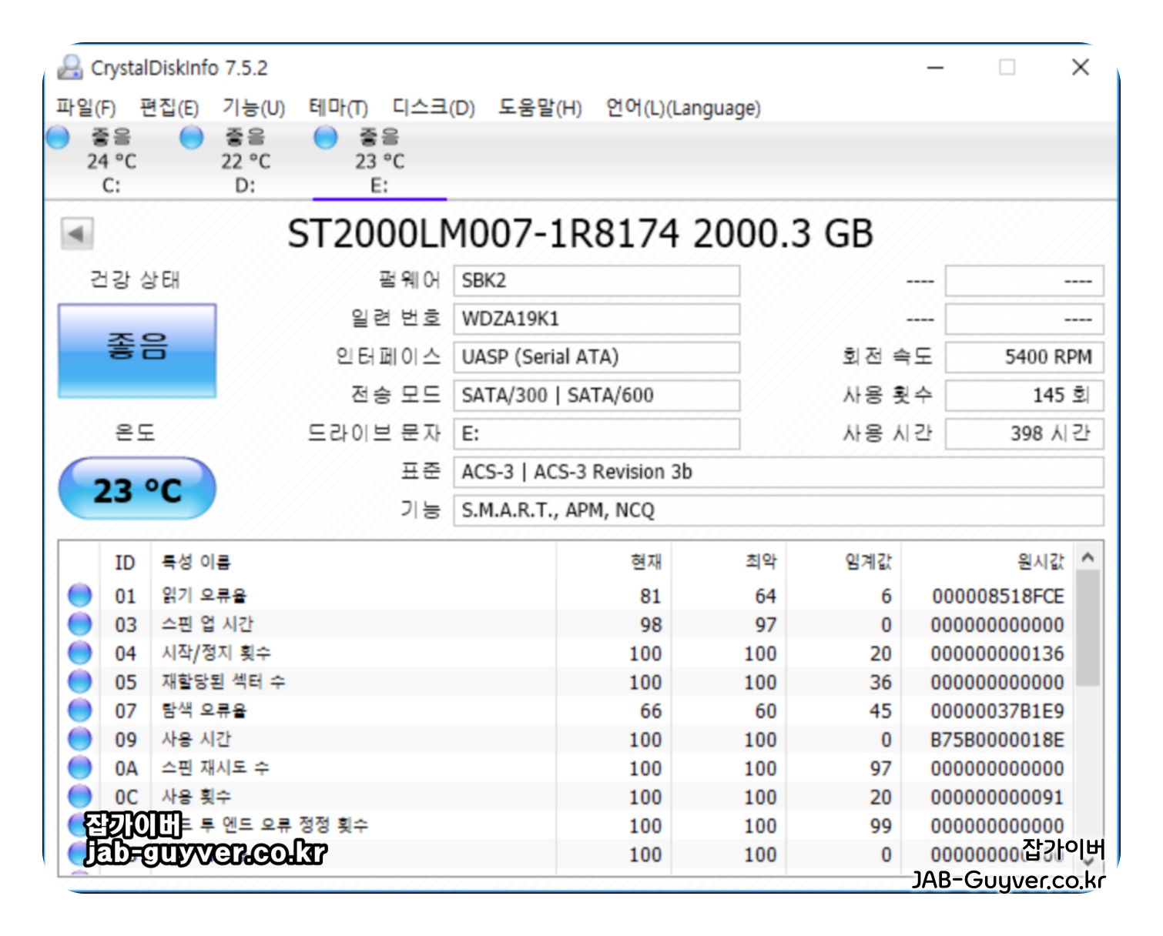Viewport: 1163px width, 936px height.
Task: Click the serial number field WDZA19K1
Action: [x=597, y=319]
